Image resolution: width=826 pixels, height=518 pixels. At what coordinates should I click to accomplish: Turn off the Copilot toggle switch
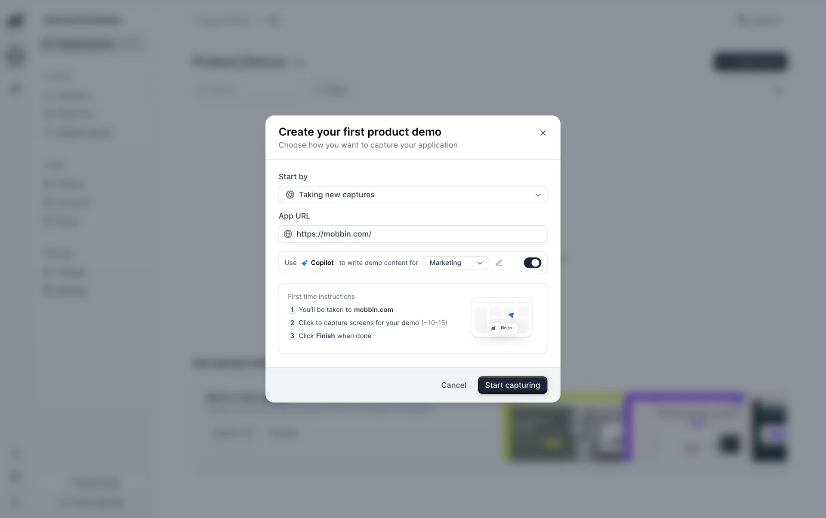point(532,263)
